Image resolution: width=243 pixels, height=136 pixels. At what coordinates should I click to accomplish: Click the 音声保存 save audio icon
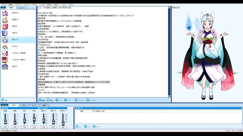(x=76, y=100)
